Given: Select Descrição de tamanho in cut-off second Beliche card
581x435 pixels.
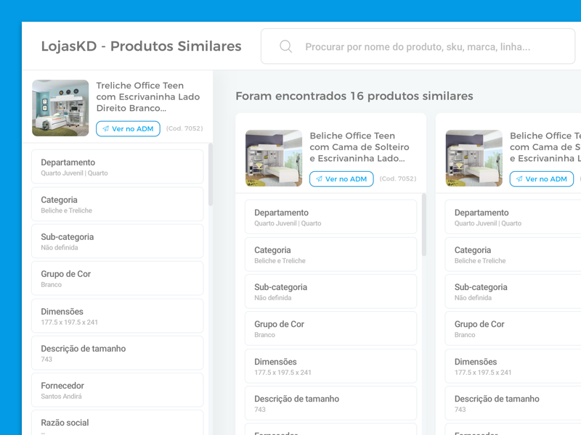Looking at the screenshot, I should point(513,403).
